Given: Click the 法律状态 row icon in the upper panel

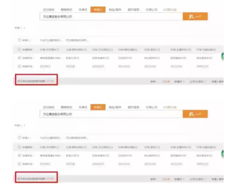Looking at the screenshot, I should [x=19, y=58].
